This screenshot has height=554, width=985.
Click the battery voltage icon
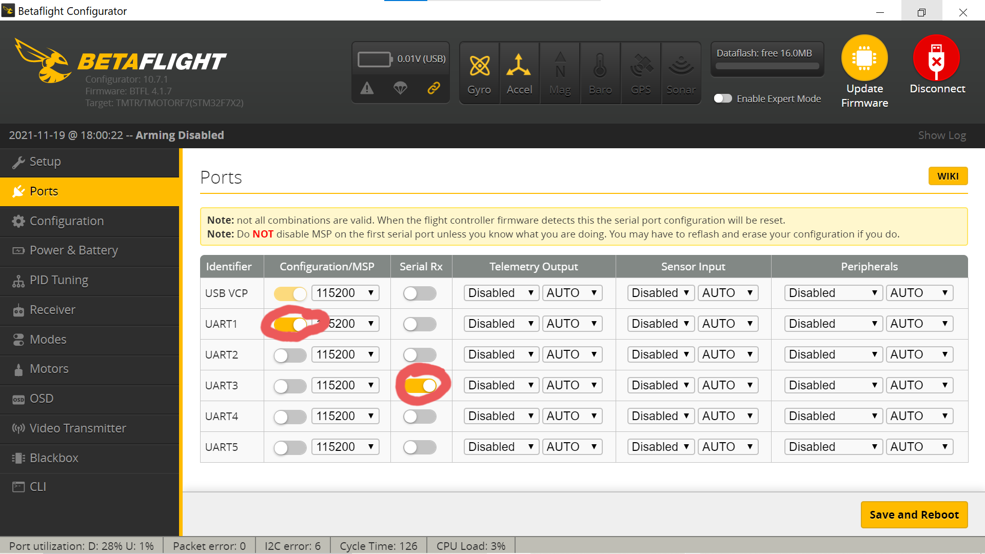pyautogui.click(x=375, y=59)
